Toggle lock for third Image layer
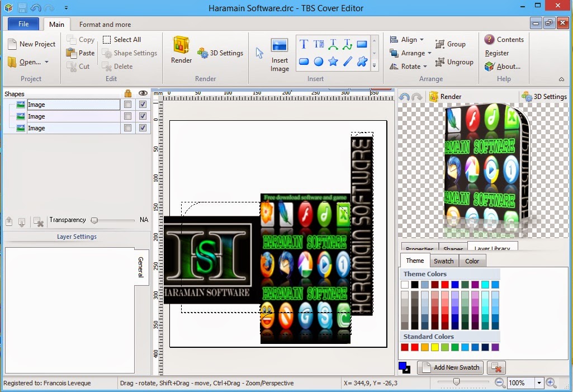573x392 pixels. tap(127, 128)
